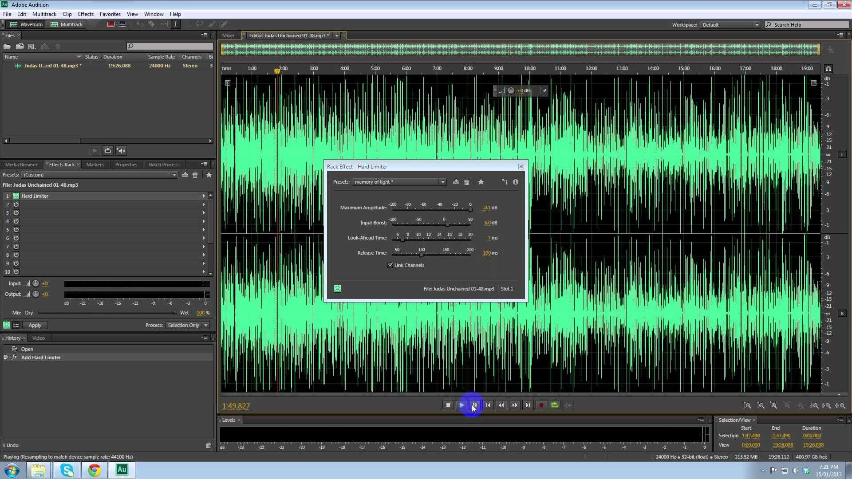Screen dimensions: 852x479
Task: Open the Favorites menu
Action: tap(110, 14)
